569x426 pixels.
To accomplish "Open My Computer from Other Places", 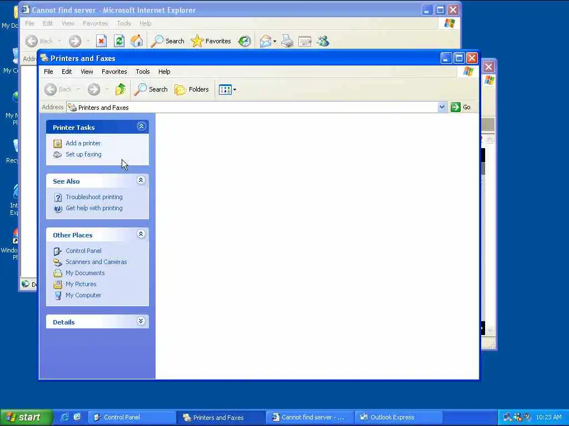I will tap(83, 295).
